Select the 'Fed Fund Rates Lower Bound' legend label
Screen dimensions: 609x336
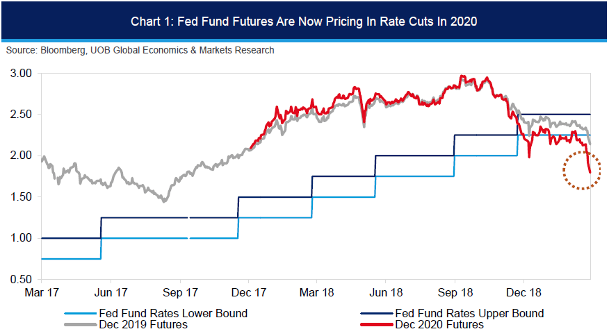[x=173, y=314]
